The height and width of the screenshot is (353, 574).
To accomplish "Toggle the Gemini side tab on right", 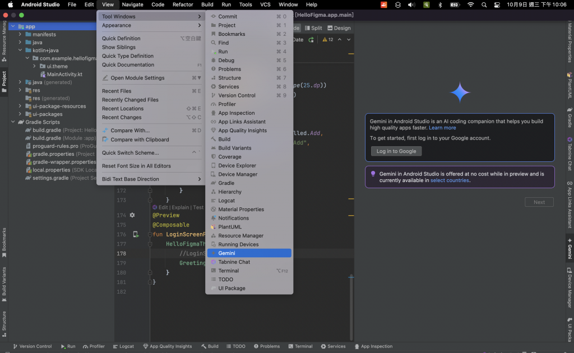I will (570, 248).
